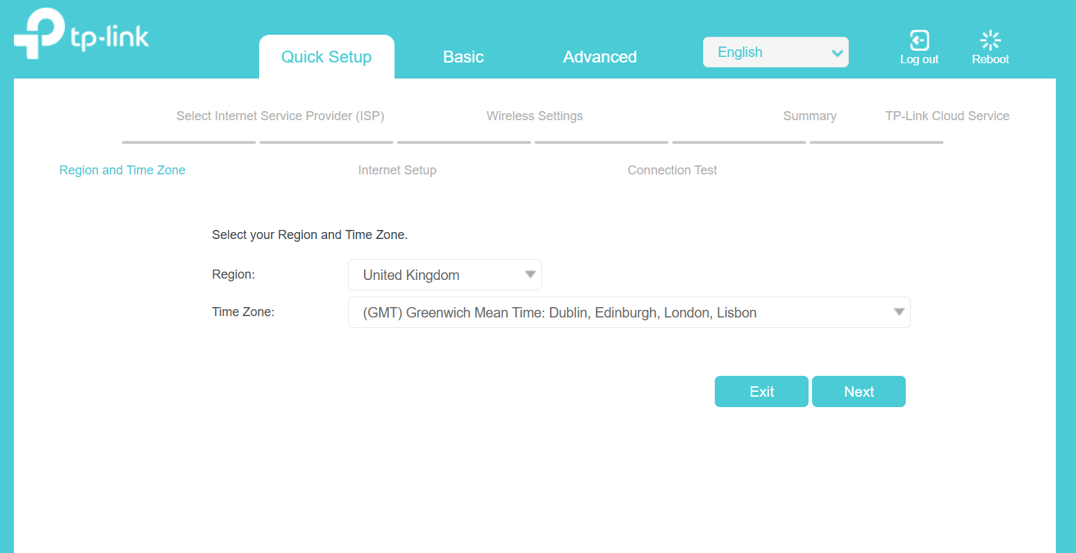The height and width of the screenshot is (553, 1076).
Task: Open the Time Zone selection list
Action: pos(629,312)
